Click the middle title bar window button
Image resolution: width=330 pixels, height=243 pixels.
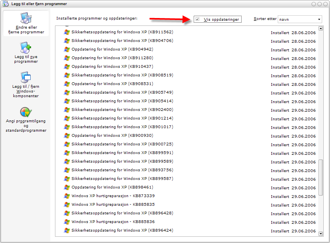[319, 4]
